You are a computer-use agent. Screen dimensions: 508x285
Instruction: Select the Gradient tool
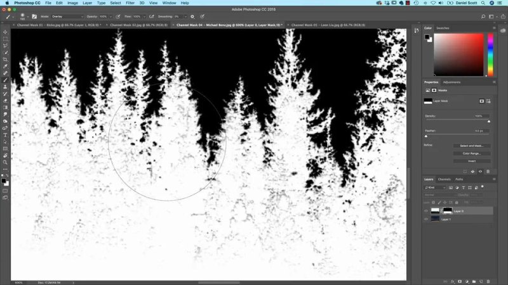5,108
